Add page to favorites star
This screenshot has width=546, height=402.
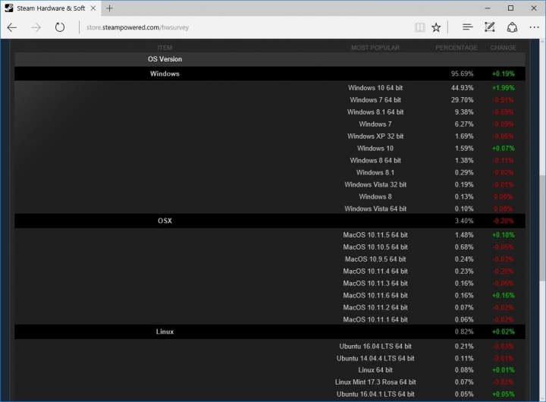coord(436,27)
